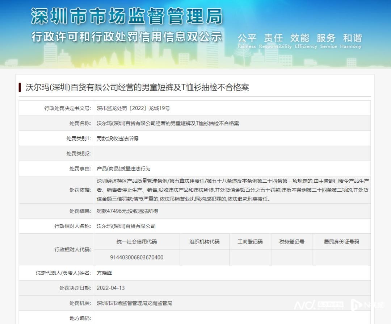Select the decision number 深市监龙处罚〔2022〕龙城19号
Image resolution: width=391 pixels, height=324 pixels.
tap(133, 108)
